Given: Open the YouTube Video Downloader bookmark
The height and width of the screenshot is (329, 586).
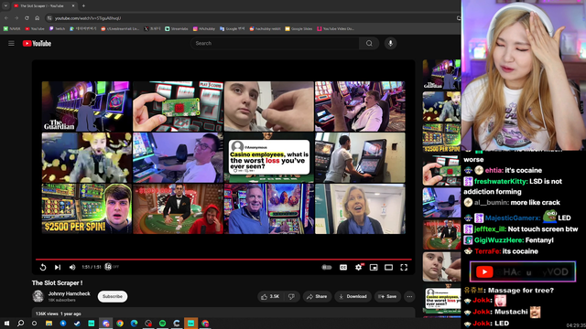Looking at the screenshot, I should click(x=335, y=28).
